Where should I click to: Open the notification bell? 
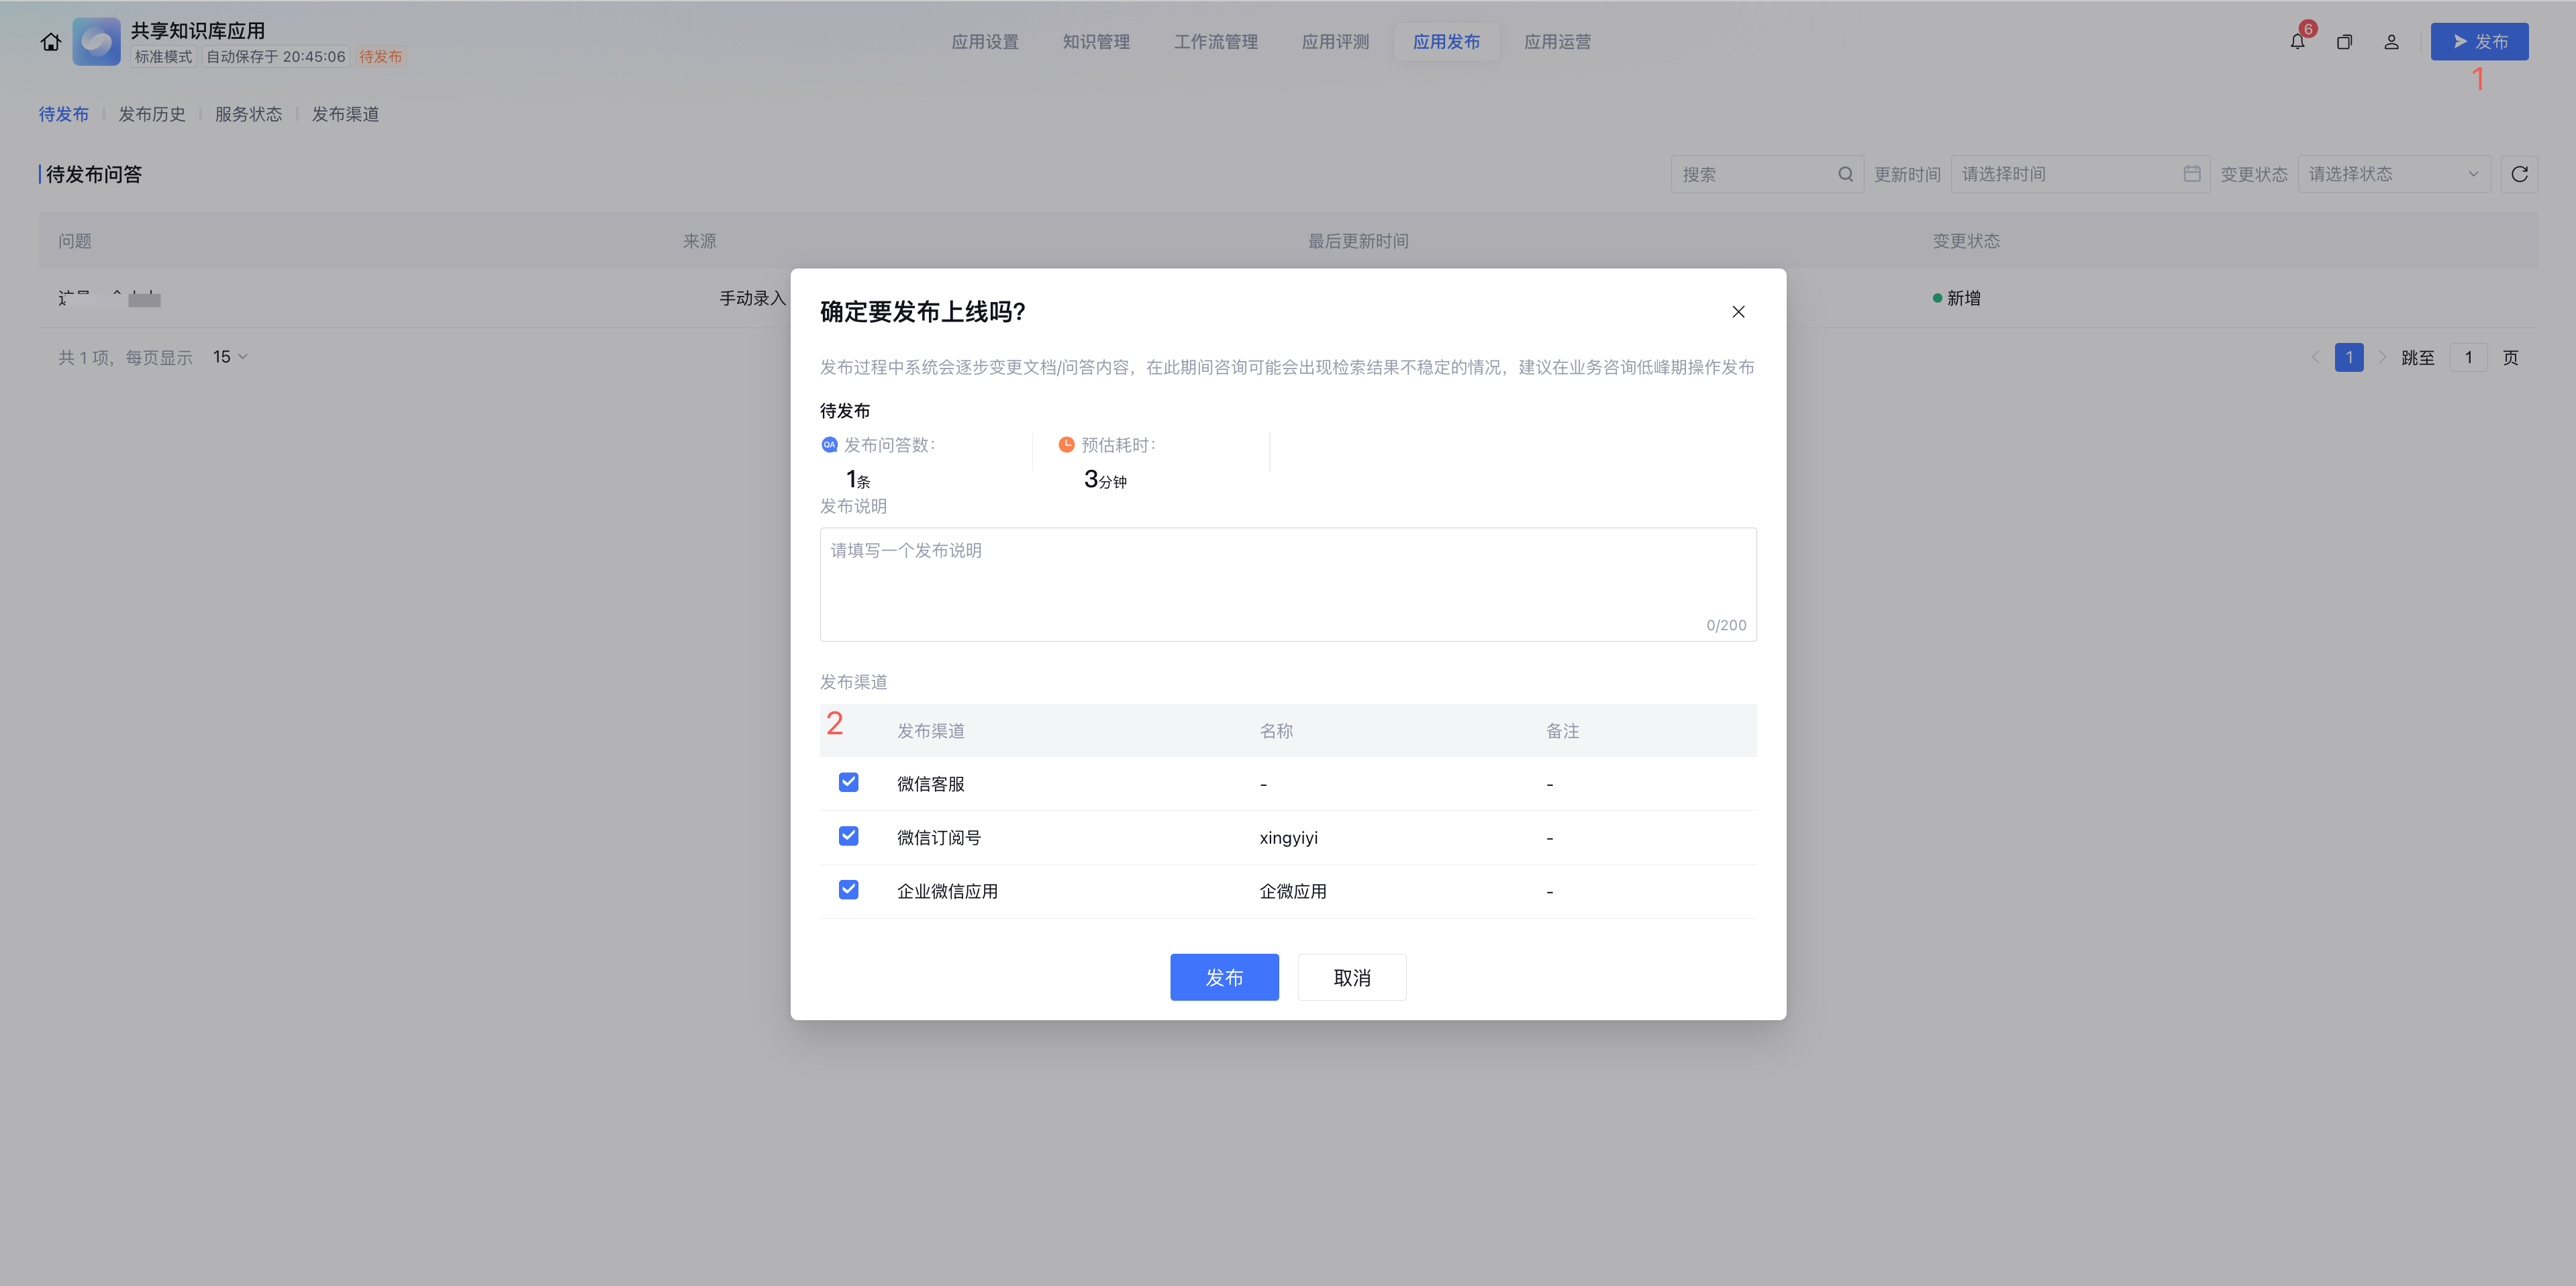[2297, 42]
